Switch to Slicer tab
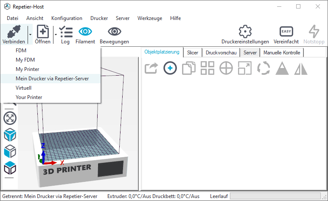The height and width of the screenshot is (201, 328). click(x=193, y=53)
